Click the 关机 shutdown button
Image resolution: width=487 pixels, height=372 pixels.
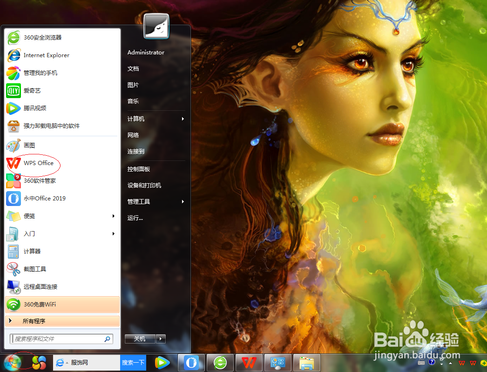[x=140, y=339]
